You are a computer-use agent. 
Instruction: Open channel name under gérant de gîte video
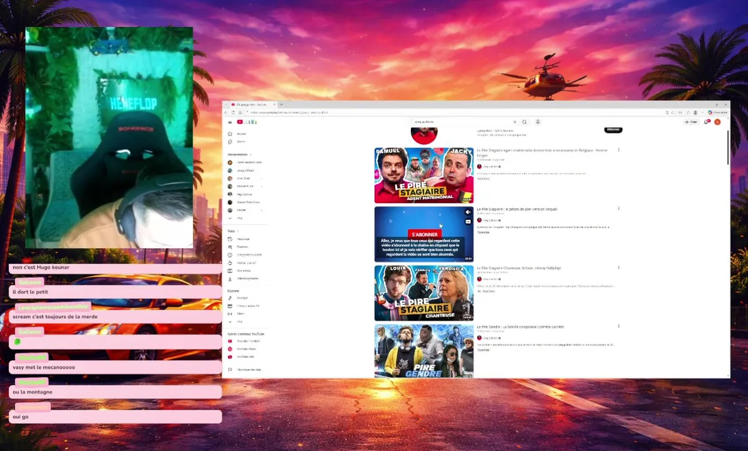[489, 220]
